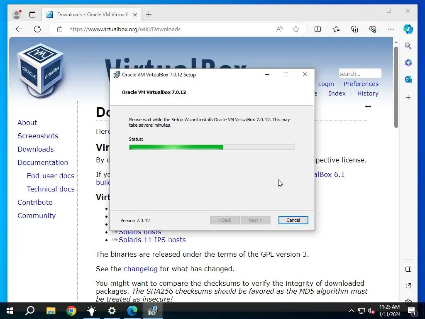Screen dimensions: 425x319
Task: Open the Windows Start menu
Action: 10,311
